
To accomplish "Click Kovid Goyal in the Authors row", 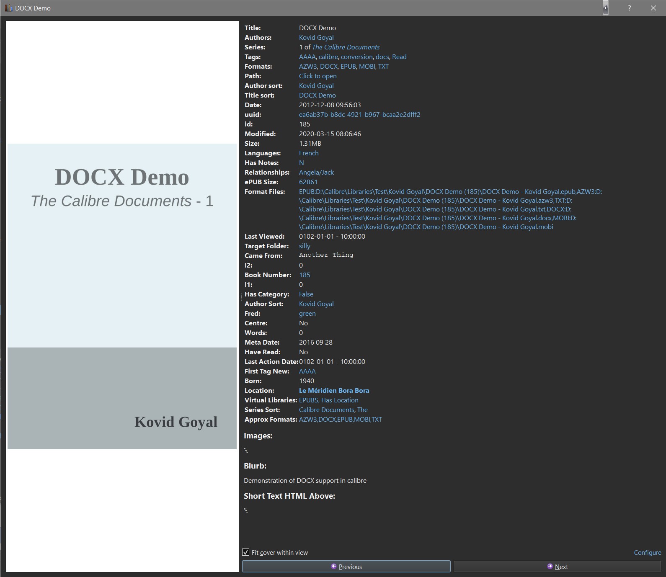I will pyautogui.click(x=316, y=38).
